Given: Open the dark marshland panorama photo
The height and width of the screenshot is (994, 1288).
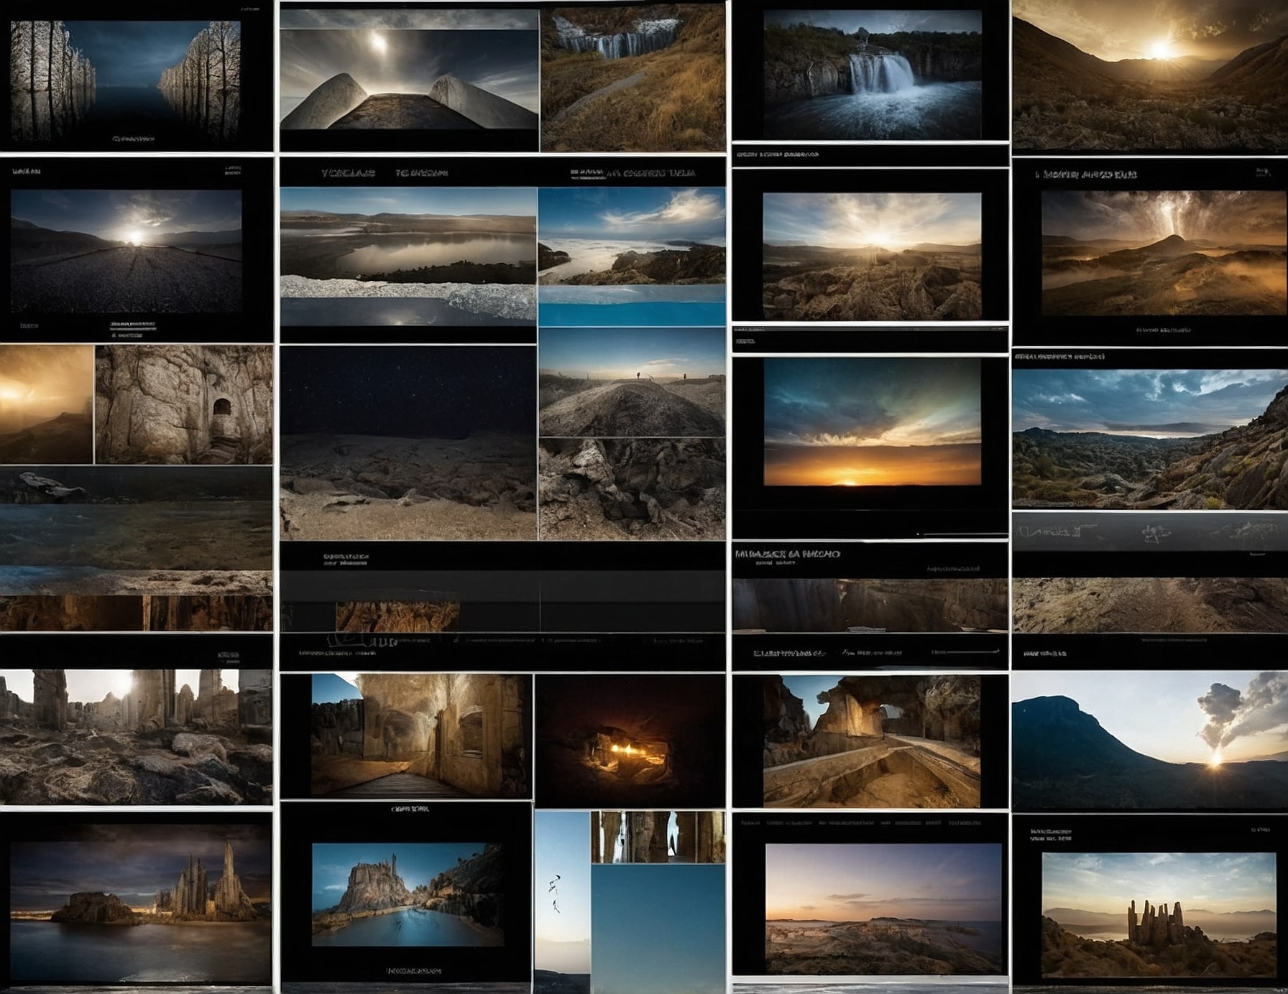Looking at the screenshot, I should 136,530.
